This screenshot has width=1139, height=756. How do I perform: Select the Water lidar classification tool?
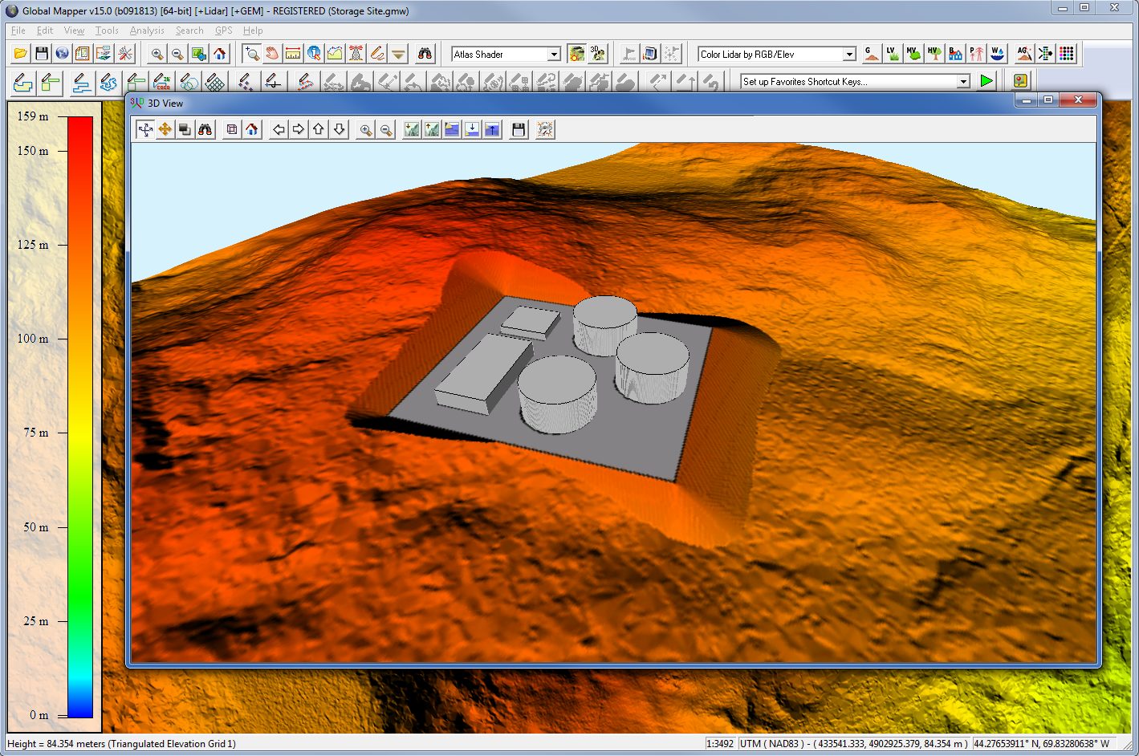[x=997, y=53]
